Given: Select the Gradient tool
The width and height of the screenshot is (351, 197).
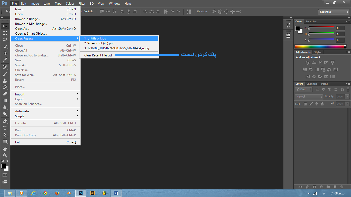Looking at the screenshot, I should tap(5, 101).
